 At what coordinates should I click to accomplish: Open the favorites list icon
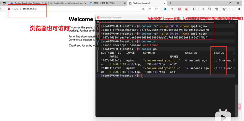(x=209, y=9)
